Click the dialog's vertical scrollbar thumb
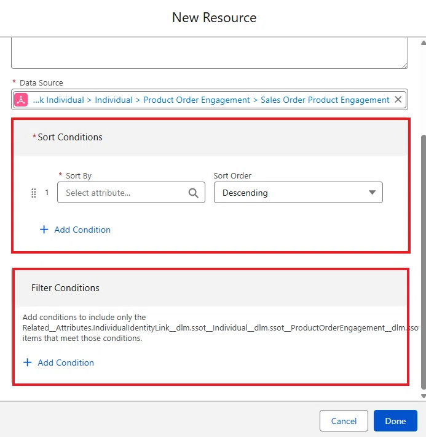The height and width of the screenshot is (437, 426). point(424,262)
